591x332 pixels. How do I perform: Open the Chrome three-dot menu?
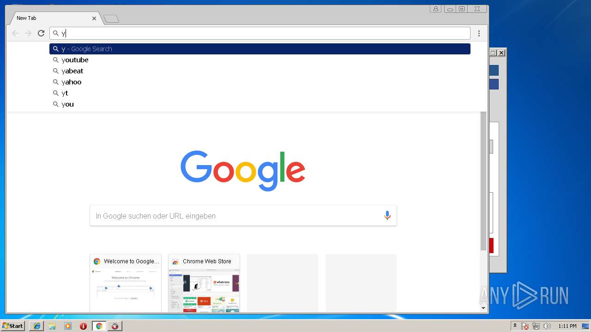coord(479,33)
